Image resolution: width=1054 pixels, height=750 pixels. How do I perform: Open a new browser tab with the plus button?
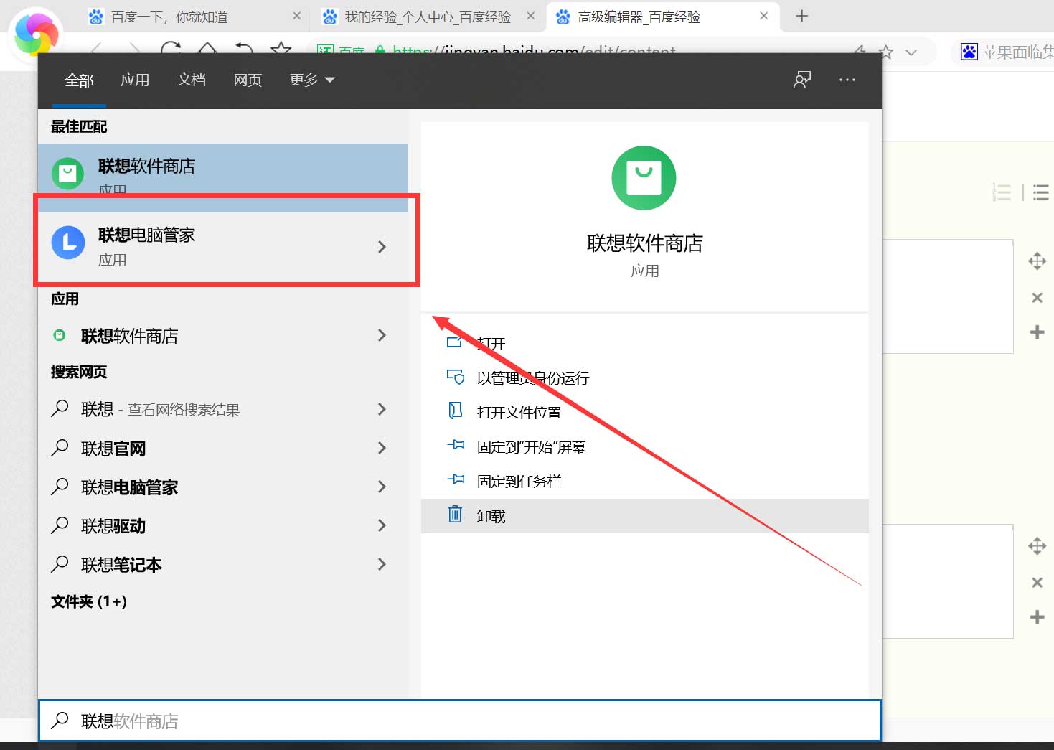pyautogui.click(x=802, y=16)
